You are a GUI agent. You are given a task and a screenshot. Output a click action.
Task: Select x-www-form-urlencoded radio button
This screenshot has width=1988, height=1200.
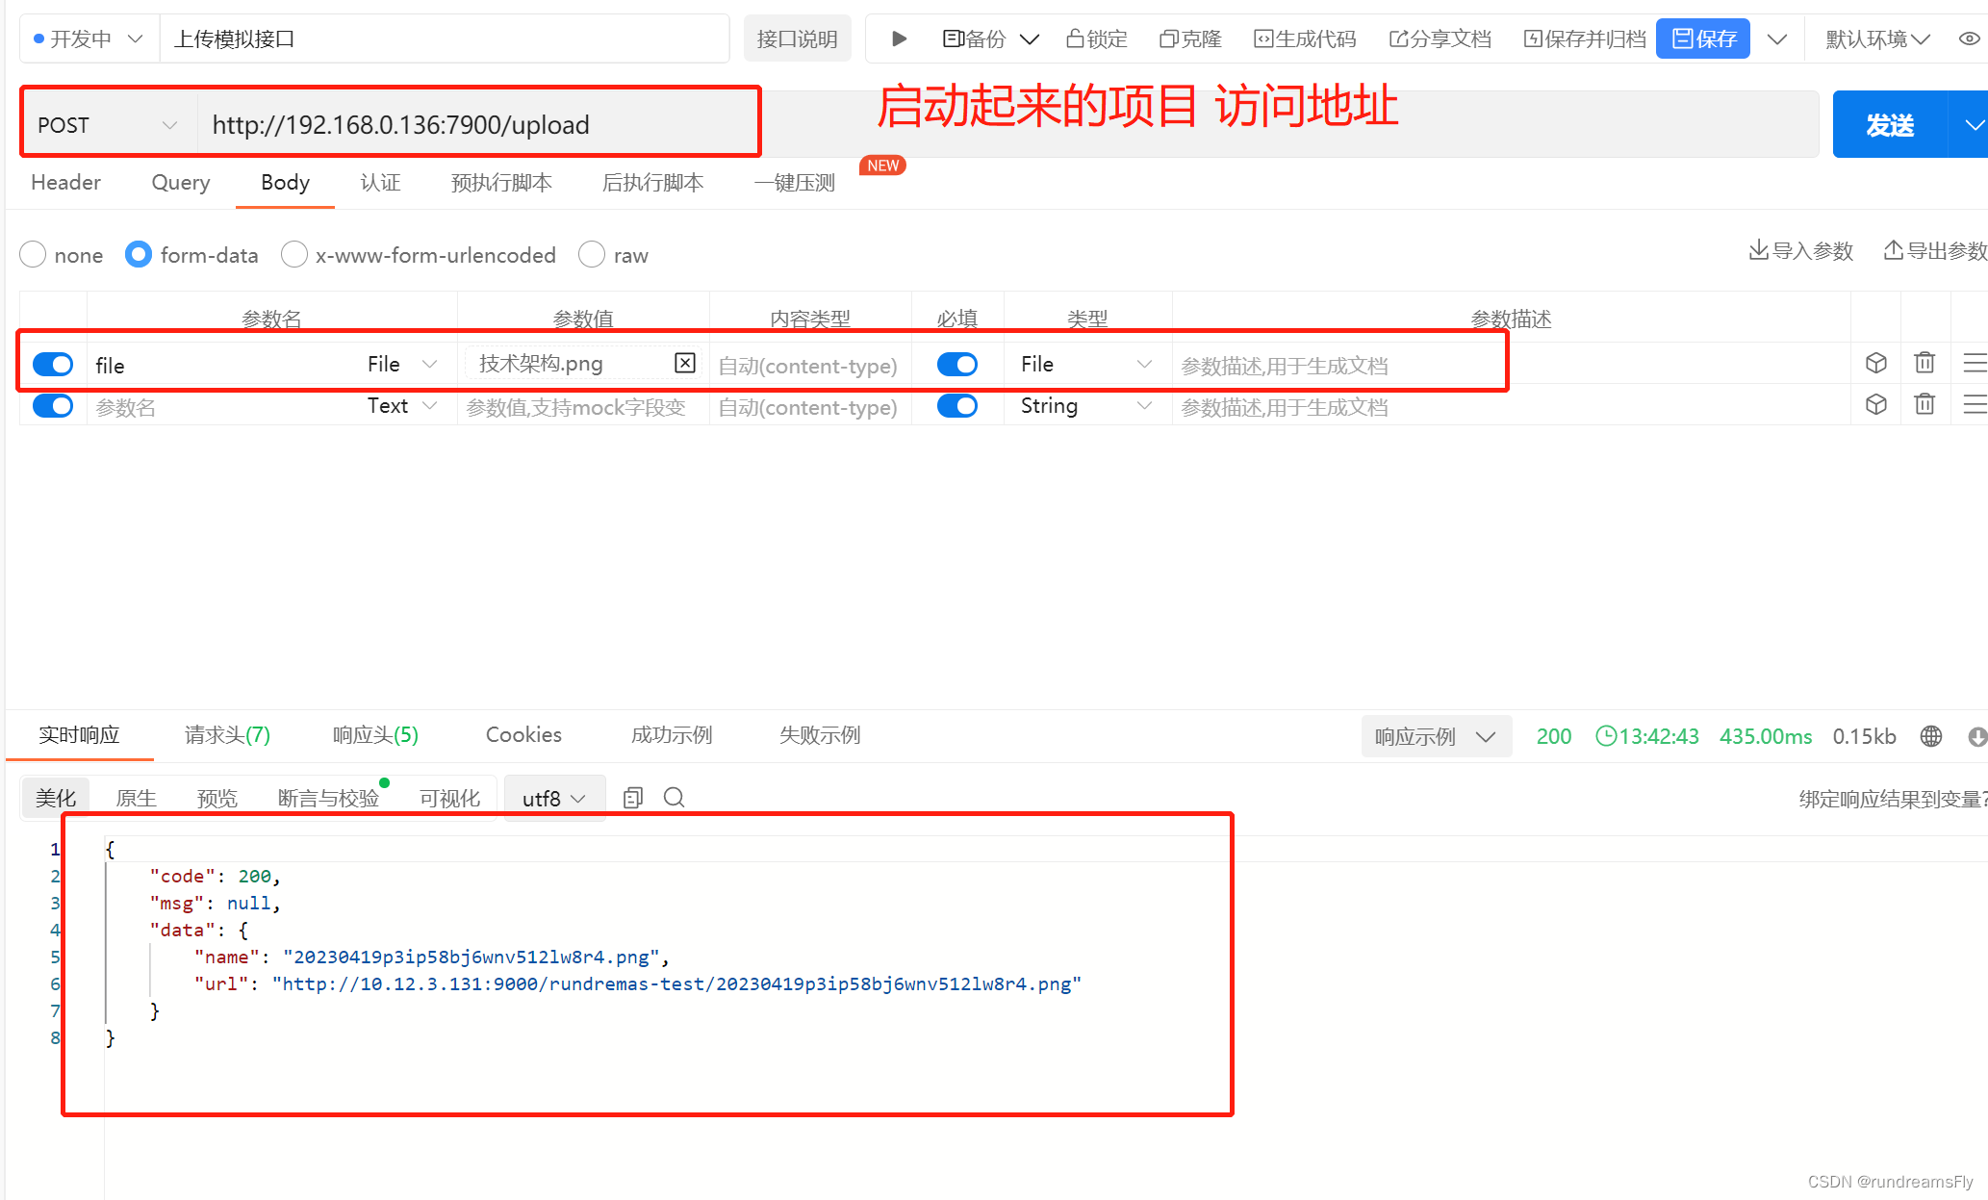tap(293, 255)
